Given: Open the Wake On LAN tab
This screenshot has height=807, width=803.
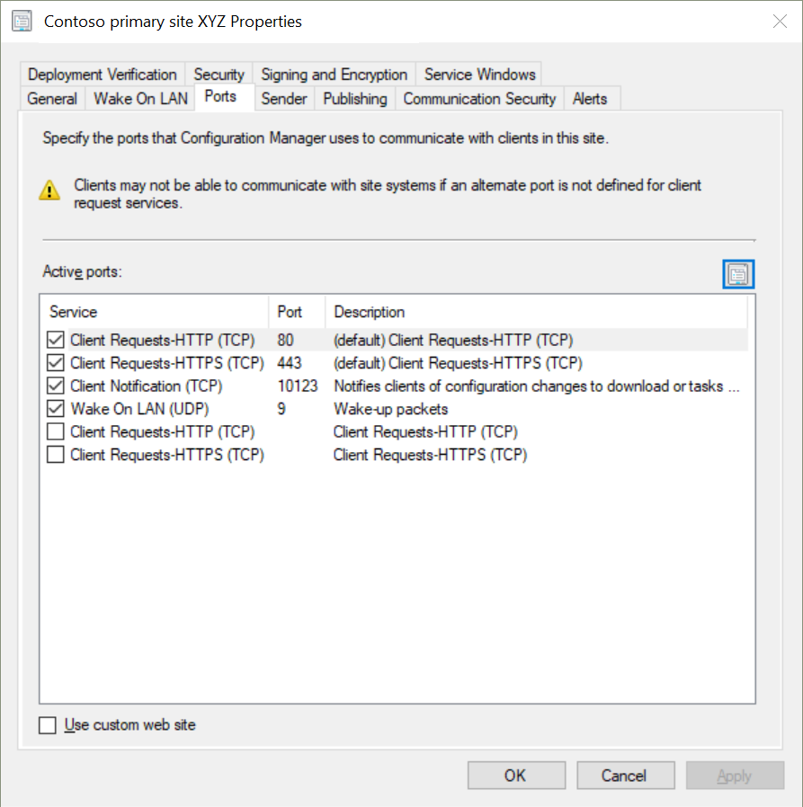Looking at the screenshot, I should coord(140,98).
